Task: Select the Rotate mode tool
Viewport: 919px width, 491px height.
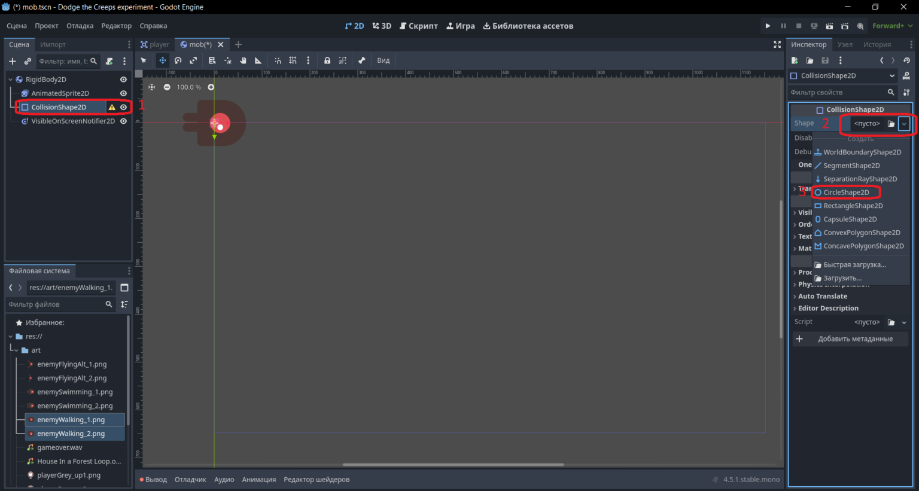Action: [178, 60]
